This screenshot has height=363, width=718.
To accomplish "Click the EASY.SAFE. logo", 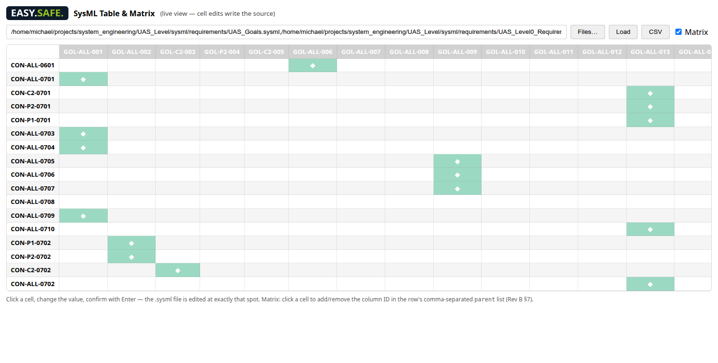I will click(37, 13).
